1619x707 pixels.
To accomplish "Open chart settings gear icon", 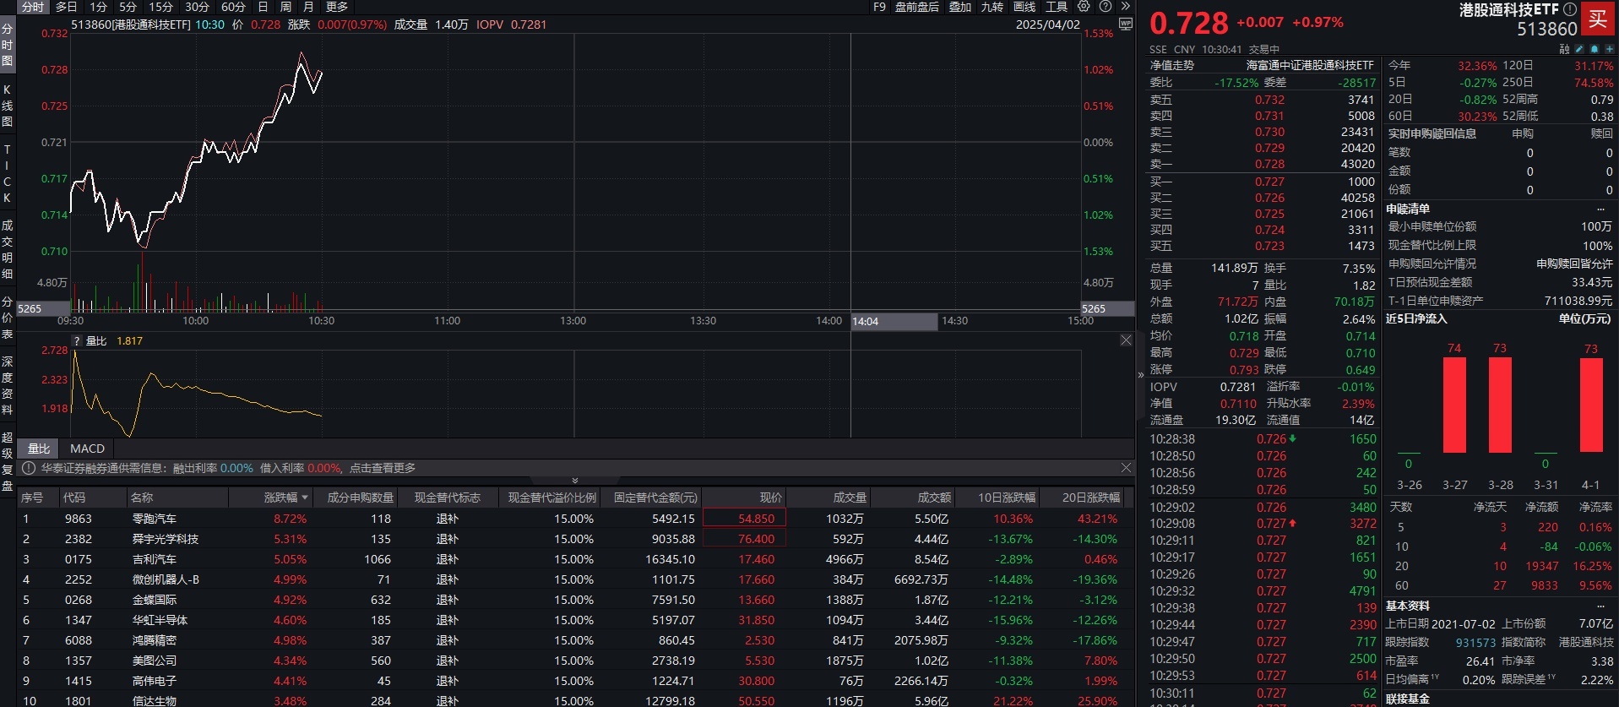I will (x=1084, y=7).
